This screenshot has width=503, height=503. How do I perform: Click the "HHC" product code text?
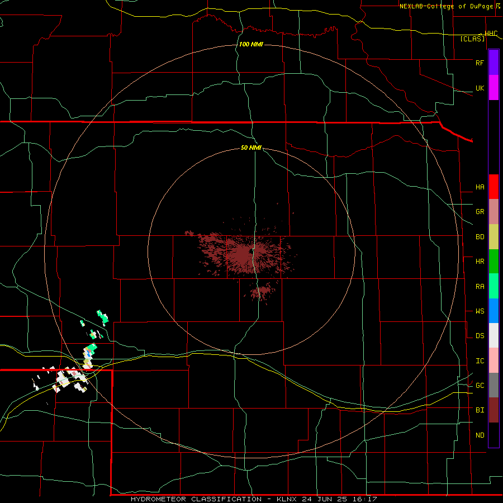pyautogui.click(x=491, y=33)
